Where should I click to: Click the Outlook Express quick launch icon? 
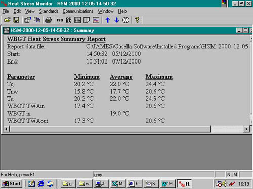pyautogui.click(x=50, y=184)
